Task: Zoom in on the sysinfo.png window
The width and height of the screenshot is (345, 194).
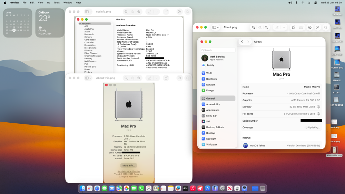Action: 139,12
